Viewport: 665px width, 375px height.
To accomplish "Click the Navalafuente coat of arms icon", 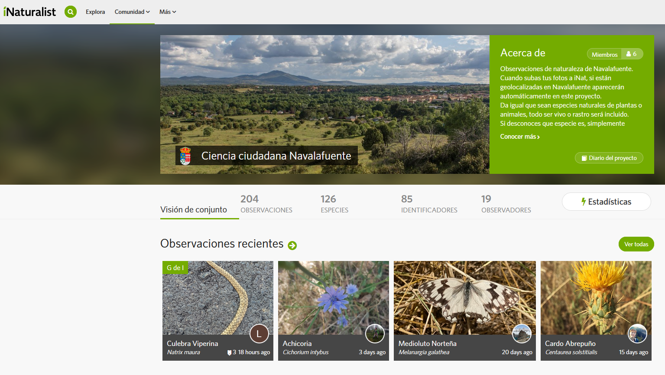I will click(x=185, y=156).
